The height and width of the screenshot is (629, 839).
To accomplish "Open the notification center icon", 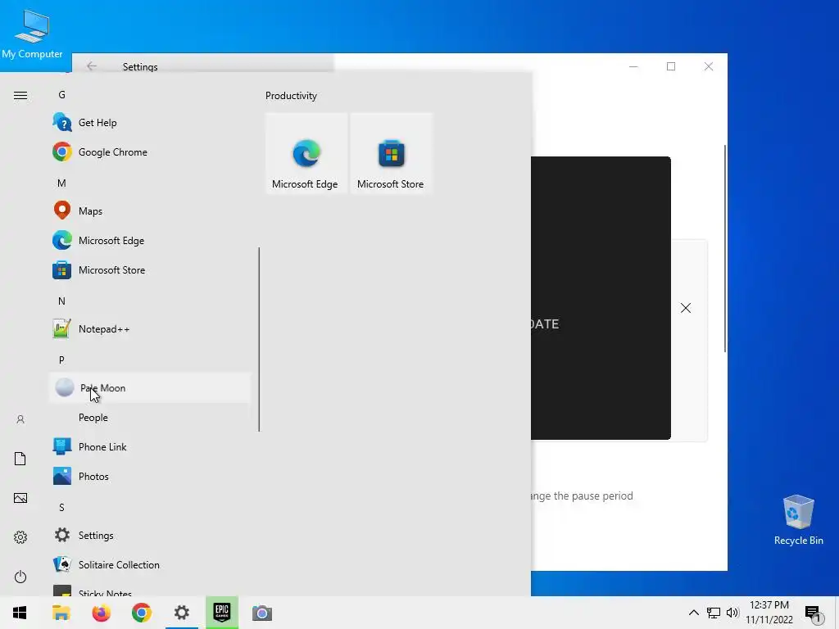I will click(813, 613).
